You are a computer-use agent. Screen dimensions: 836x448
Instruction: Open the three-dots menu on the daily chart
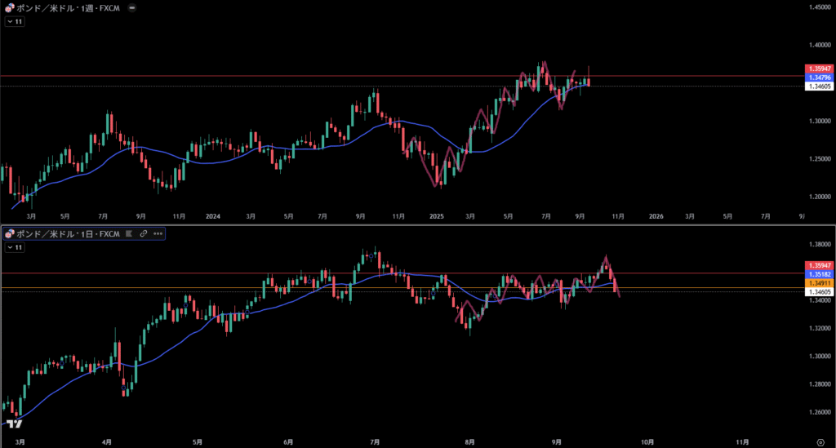[x=158, y=234]
